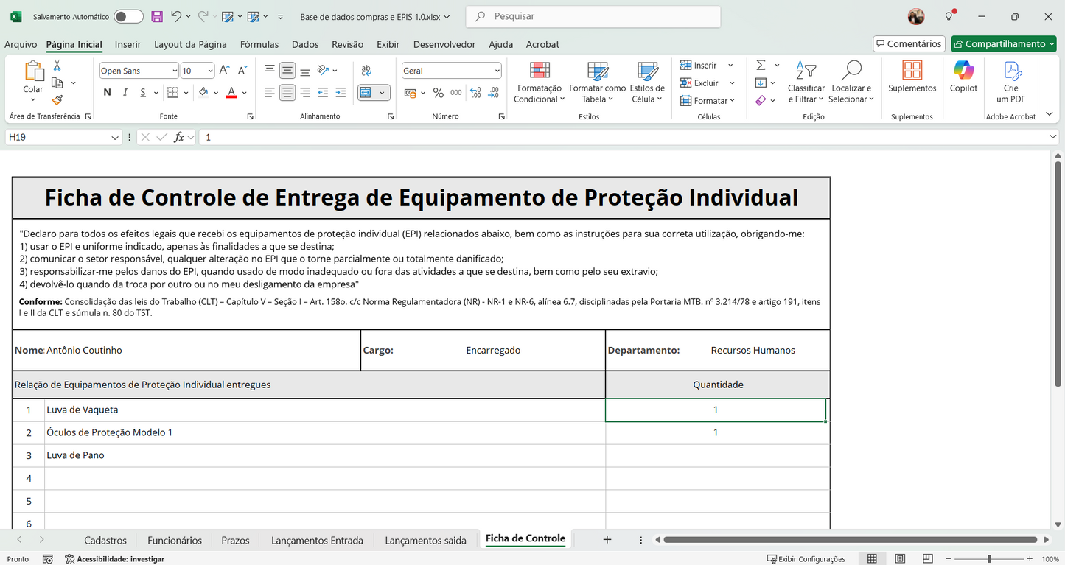The width and height of the screenshot is (1065, 565).
Task: Open Localizar e Selecionar
Action: 851,83
